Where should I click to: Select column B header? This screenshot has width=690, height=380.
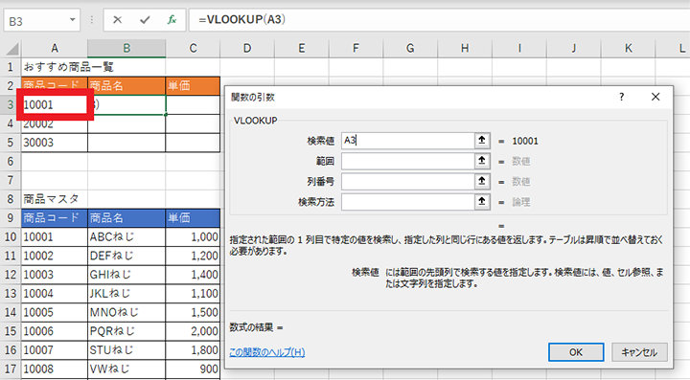(126, 48)
